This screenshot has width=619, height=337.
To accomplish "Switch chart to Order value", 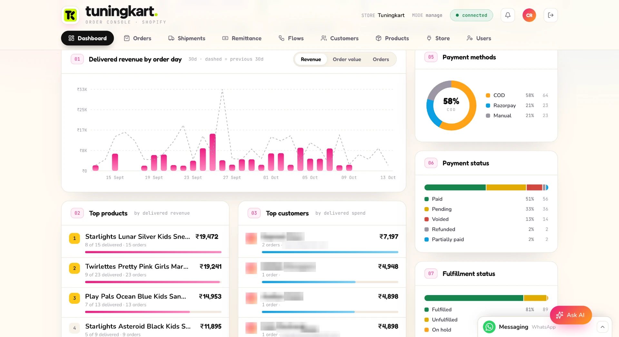I will [347, 59].
